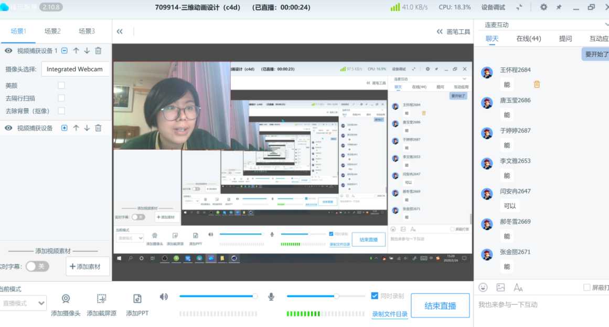609x327 pixels.
Task: Mute the speaker volume icon
Action: pyautogui.click(x=164, y=297)
